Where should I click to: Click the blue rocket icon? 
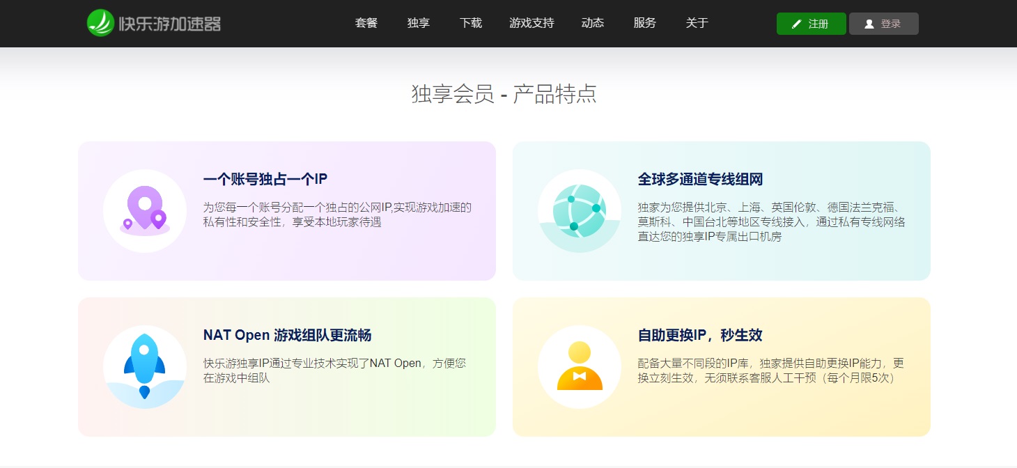[x=145, y=367]
